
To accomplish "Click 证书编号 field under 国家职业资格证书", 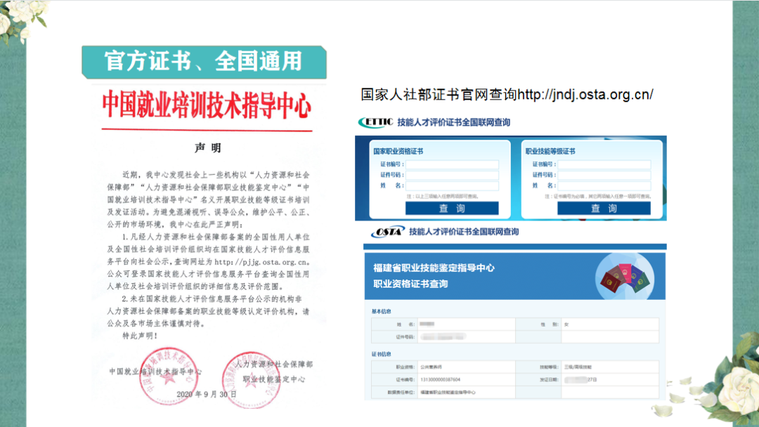I will [x=452, y=165].
